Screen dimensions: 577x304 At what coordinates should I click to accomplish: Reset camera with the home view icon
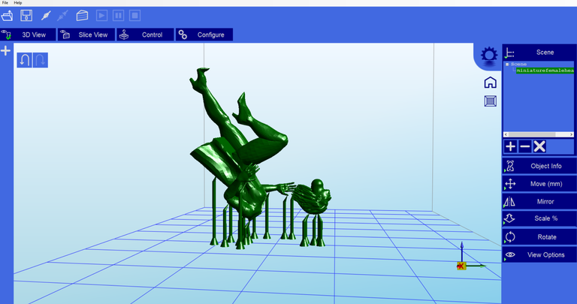490,83
